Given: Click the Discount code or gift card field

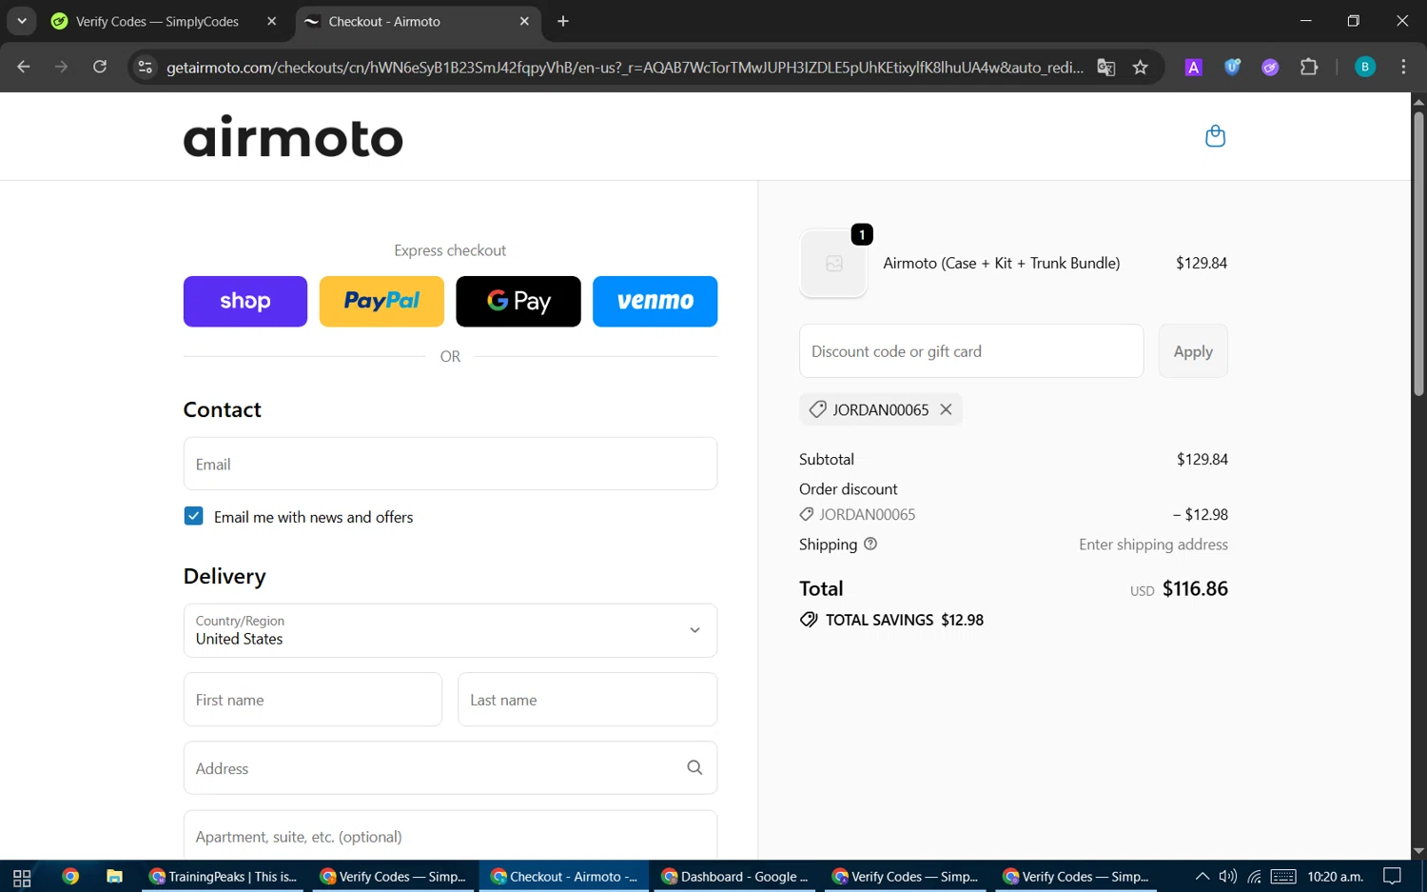Looking at the screenshot, I should tap(971, 351).
